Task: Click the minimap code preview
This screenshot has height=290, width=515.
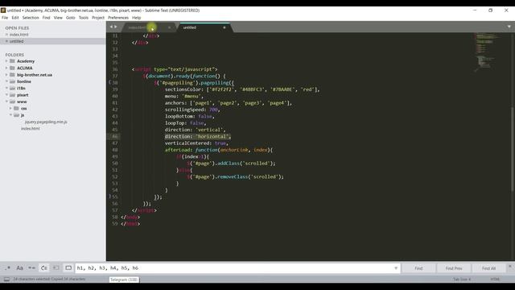Action: point(487,52)
